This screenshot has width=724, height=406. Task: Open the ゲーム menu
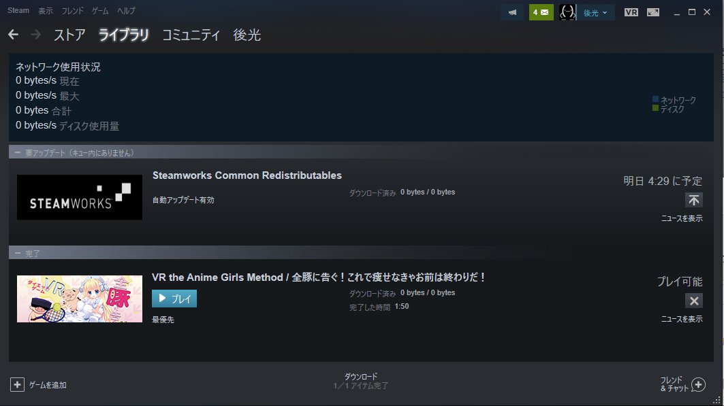[x=99, y=11]
